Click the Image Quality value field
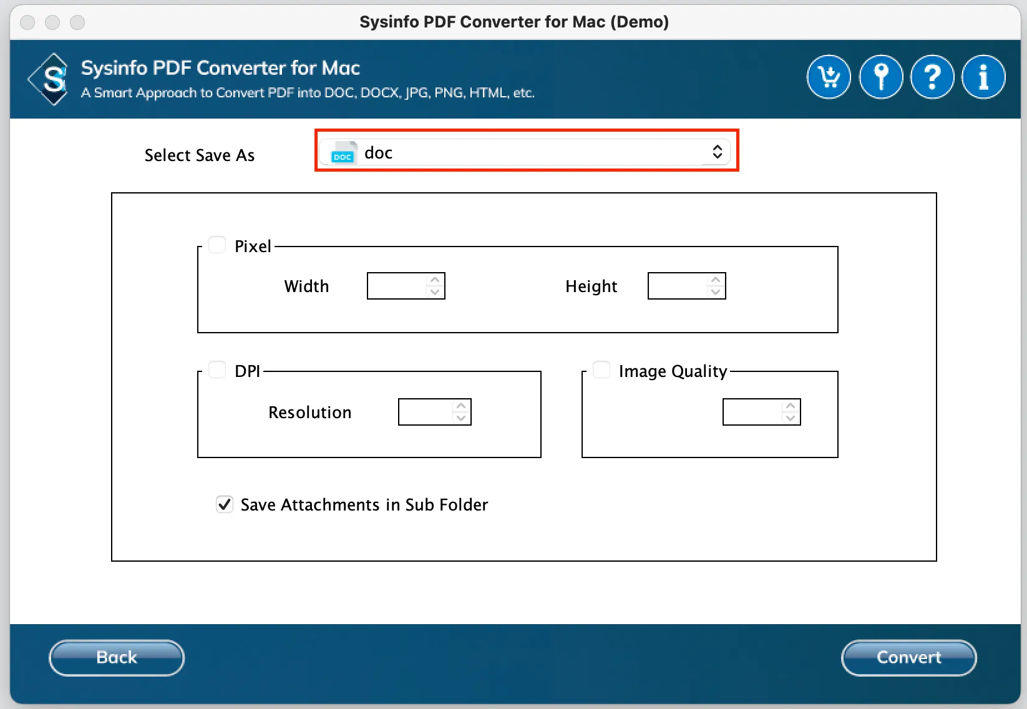Image resolution: width=1027 pixels, height=709 pixels. pyautogui.click(x=752, y=412)
